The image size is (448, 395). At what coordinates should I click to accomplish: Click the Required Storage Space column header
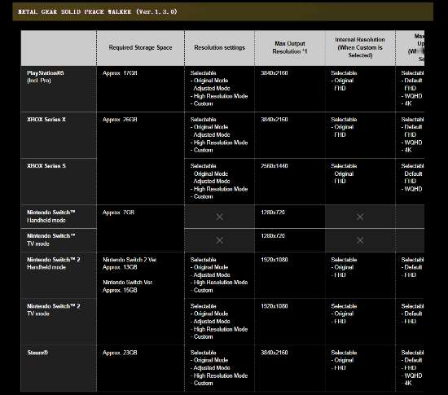[x=140, y=48]
